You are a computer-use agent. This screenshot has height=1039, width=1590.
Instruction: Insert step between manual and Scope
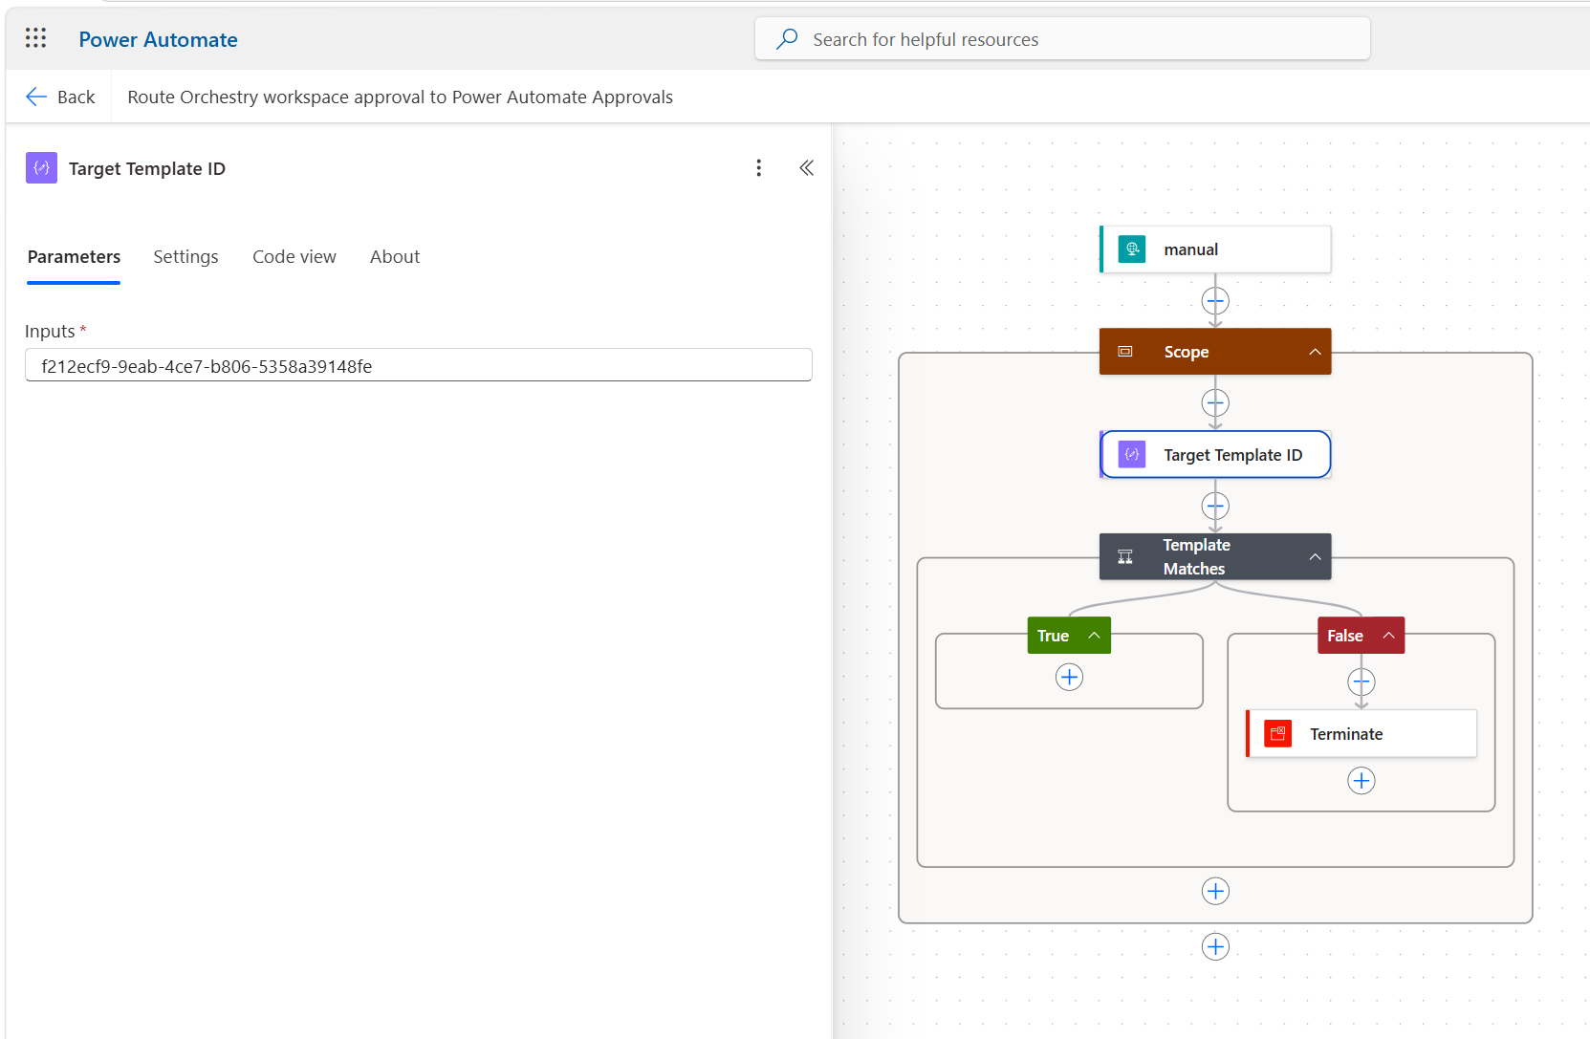1215,301
